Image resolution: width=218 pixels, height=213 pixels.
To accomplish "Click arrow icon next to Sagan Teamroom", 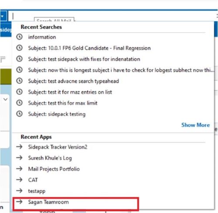I will point(19,202).
